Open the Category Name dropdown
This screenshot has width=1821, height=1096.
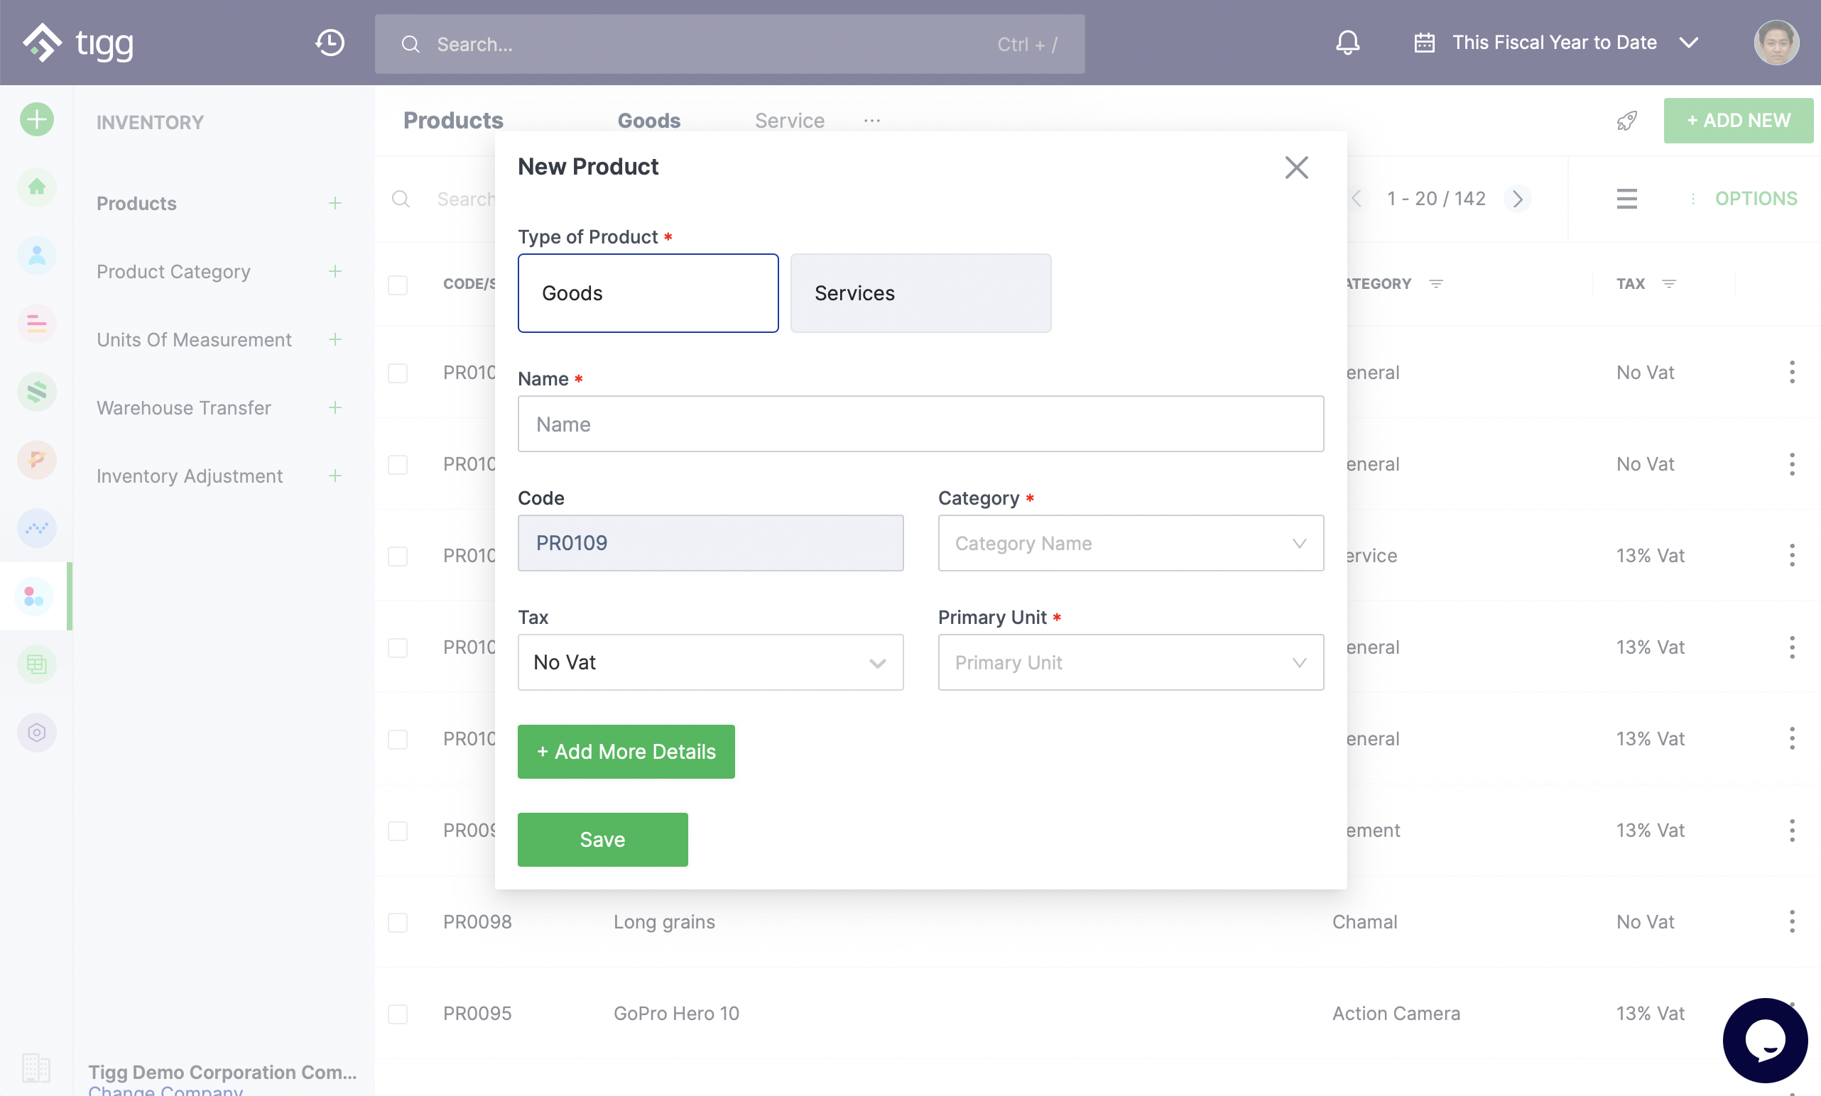pos(1129,543)
